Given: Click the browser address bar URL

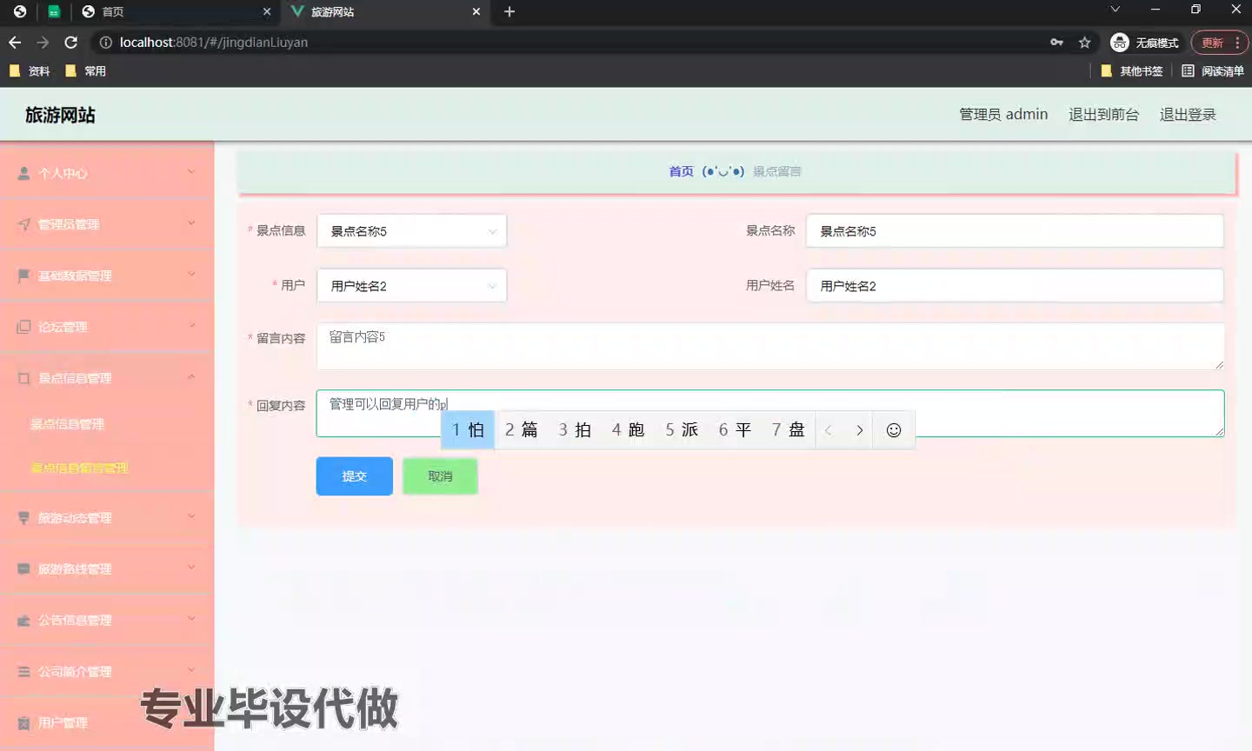Looking at the screenshot, I should [x=214, y=43].
